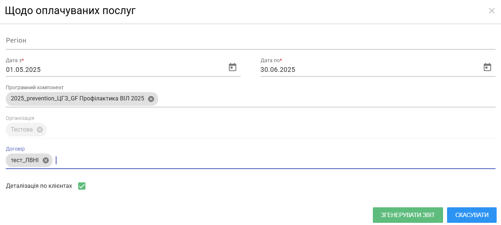Select the тест_ЛВНІ chip
Viewport: 501px width, 225px height.
(25, 160)
